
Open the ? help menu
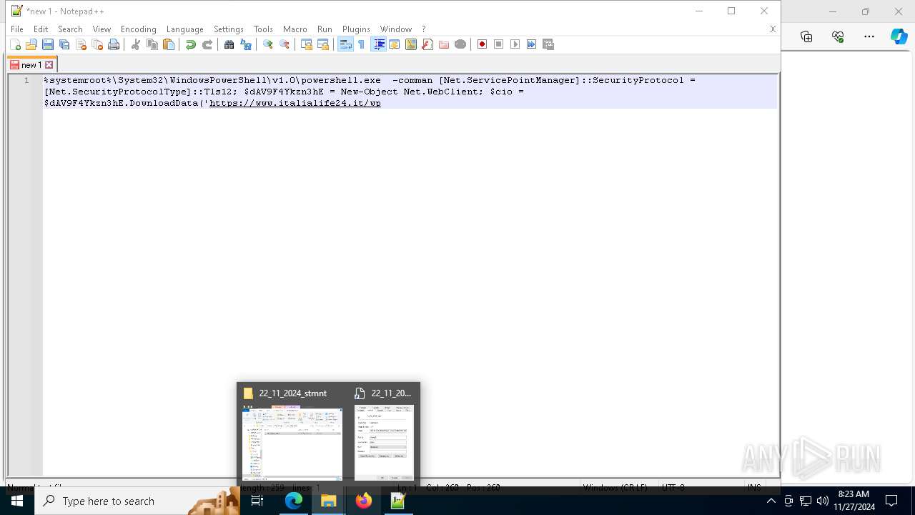click(423, 29)
